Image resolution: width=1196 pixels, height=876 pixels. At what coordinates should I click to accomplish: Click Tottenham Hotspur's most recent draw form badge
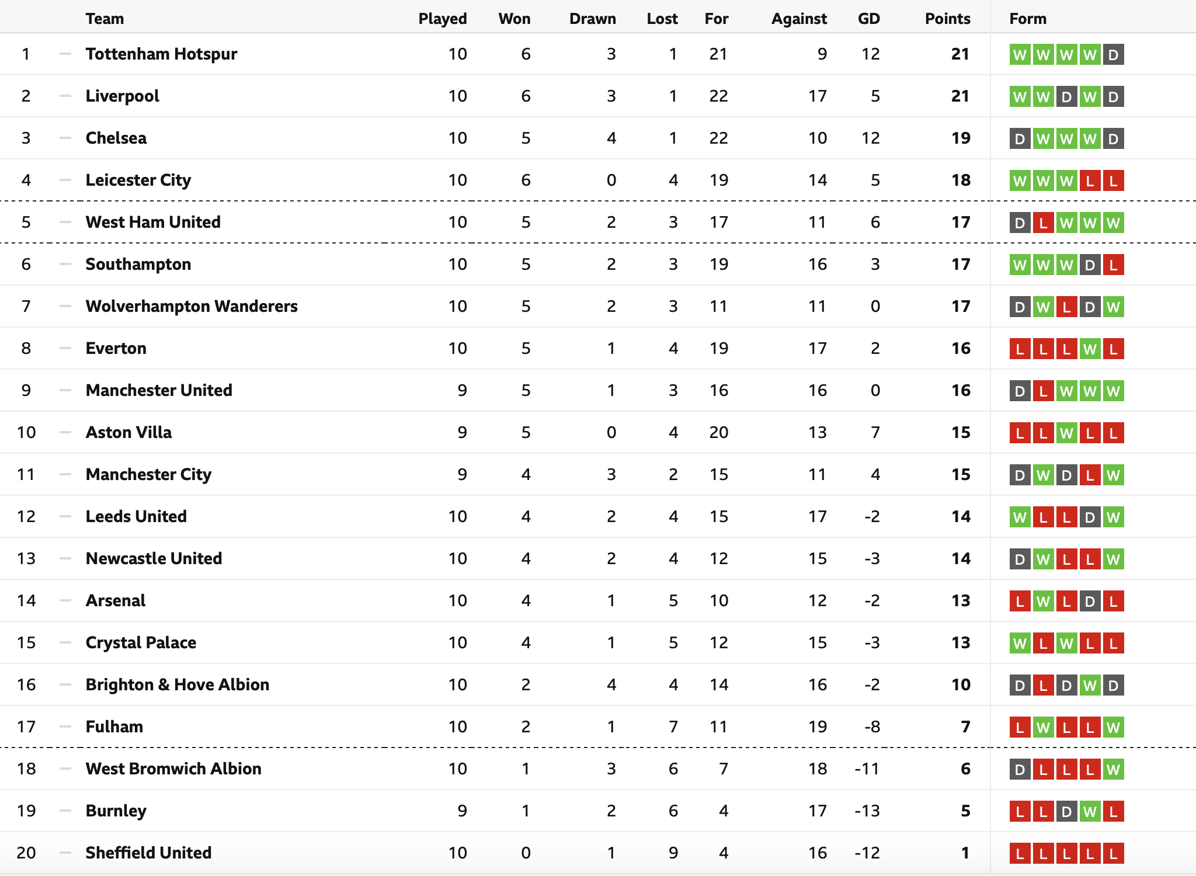click(x=1113, y=55)
